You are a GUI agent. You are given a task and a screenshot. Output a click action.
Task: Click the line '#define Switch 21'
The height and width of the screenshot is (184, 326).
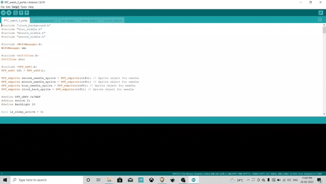click(x=16, y=101)
